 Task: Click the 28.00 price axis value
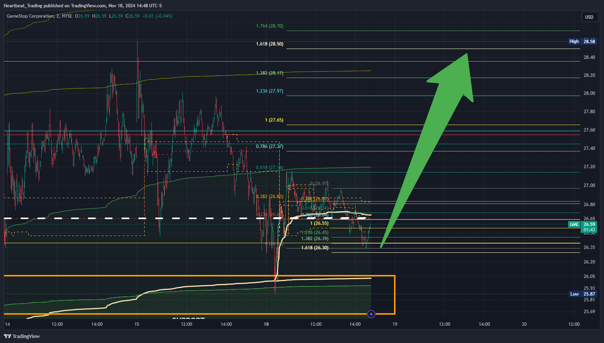(589, 93)
